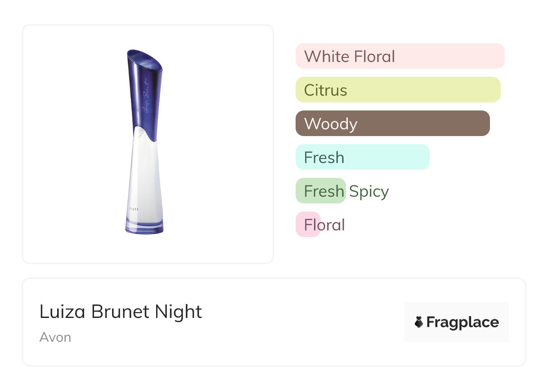Click the Fragplace wordmark text

tap(463, 322)
